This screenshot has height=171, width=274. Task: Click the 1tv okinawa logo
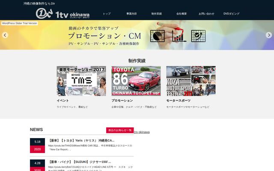point(63,14)
